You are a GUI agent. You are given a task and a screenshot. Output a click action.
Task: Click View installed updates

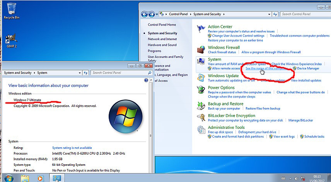pos(306,80)
